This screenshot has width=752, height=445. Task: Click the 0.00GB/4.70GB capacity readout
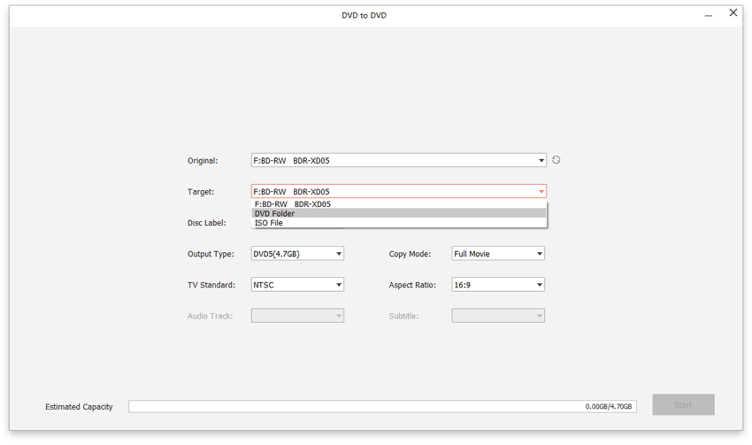pyautogui.click(x=609, y=407)
